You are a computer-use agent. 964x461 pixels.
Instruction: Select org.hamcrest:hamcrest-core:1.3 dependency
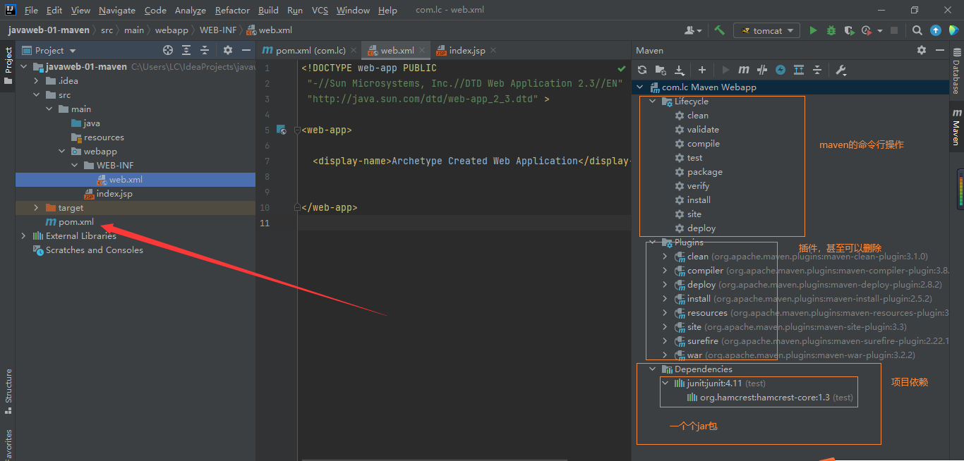pyautogui.click(x=764, y=398)
